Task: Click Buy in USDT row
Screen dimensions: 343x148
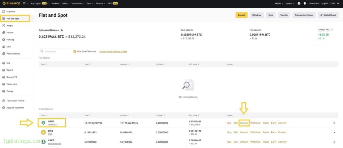Action: pos(229,123)
